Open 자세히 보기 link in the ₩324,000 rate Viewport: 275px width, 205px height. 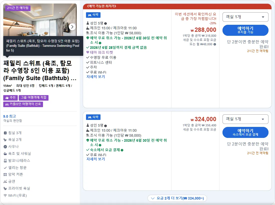(x=95, y=159)
